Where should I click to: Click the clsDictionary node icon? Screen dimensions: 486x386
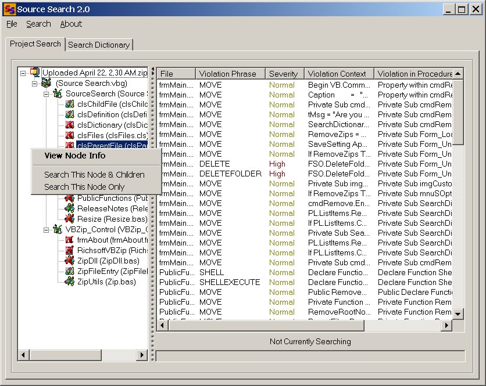click(70, 125)
